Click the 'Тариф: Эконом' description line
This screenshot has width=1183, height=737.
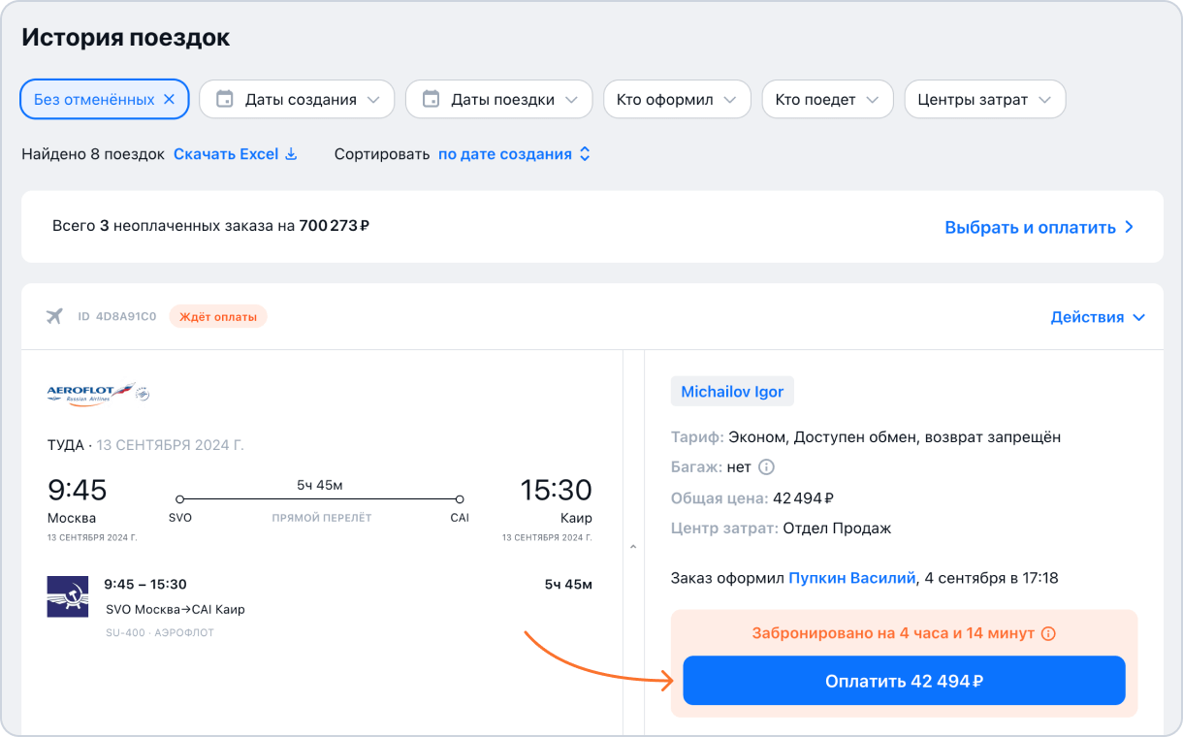point(866,437)
